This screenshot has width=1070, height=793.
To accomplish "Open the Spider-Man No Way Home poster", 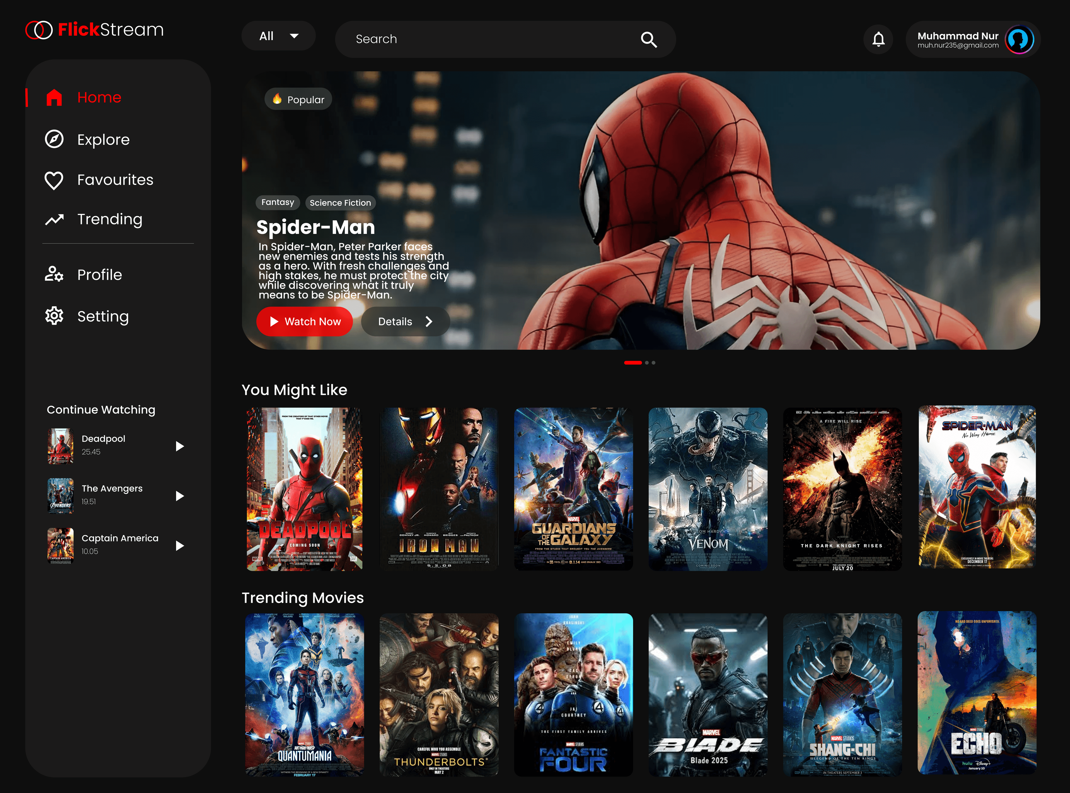I will (x=977, y=487).
